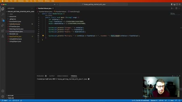Click the Ln 11, Col 95 status item
Viewport: 182px width, 102px height.
coord(140,101)
